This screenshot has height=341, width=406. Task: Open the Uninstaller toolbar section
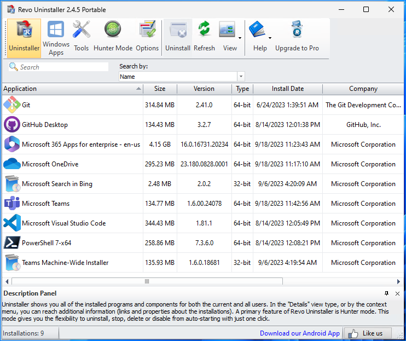[x=24, y=38]
